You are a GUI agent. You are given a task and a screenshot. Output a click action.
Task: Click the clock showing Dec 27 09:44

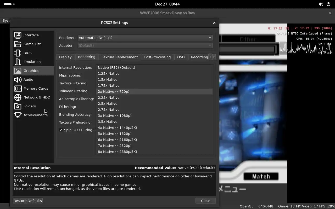pyautogui.click(x=167, y=4)
